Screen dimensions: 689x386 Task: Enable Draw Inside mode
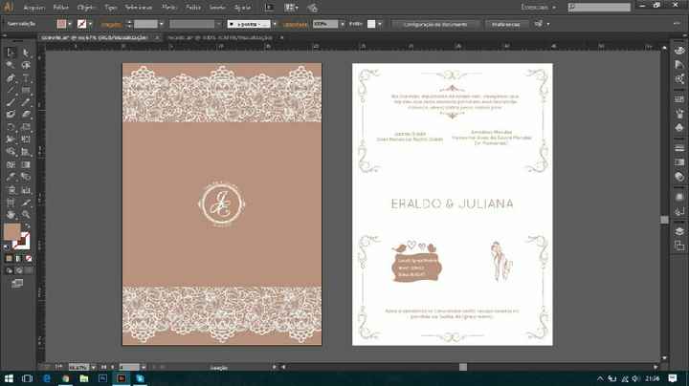(x=29, y=270)
